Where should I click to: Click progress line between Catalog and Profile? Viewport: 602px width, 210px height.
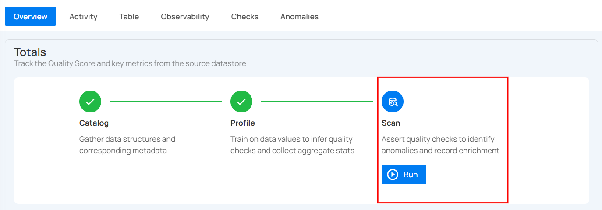[166, 101]
